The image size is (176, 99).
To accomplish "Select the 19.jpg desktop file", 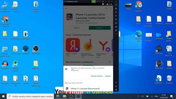I will (128, 6).
